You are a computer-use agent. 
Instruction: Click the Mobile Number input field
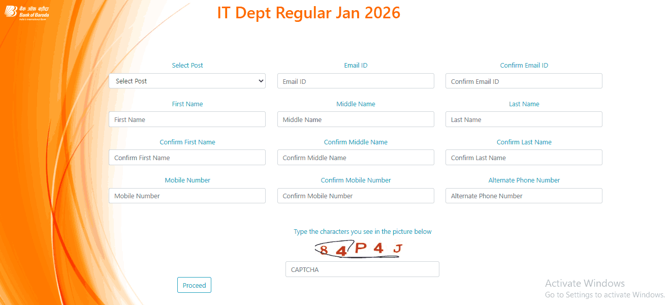[x=187, y=195]
